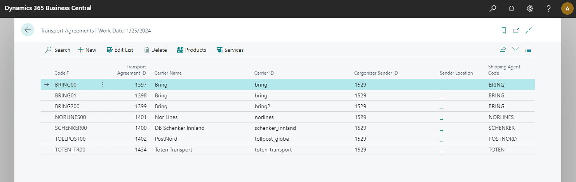Click the share icon
576x182 pixels.
click(503, 49)
